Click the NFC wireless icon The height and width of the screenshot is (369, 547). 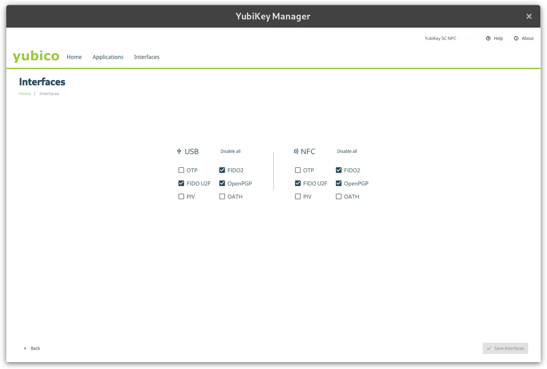click(295, 151)
